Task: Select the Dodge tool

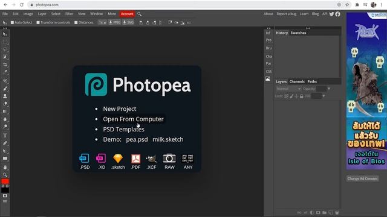Action: coord(5,127)
